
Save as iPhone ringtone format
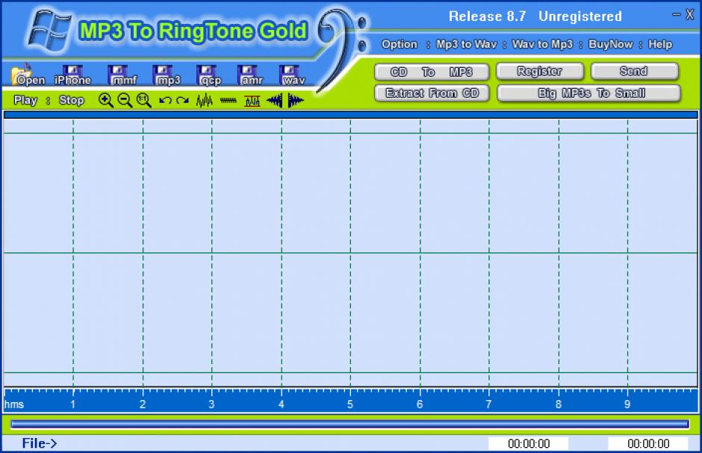point(72,75)
